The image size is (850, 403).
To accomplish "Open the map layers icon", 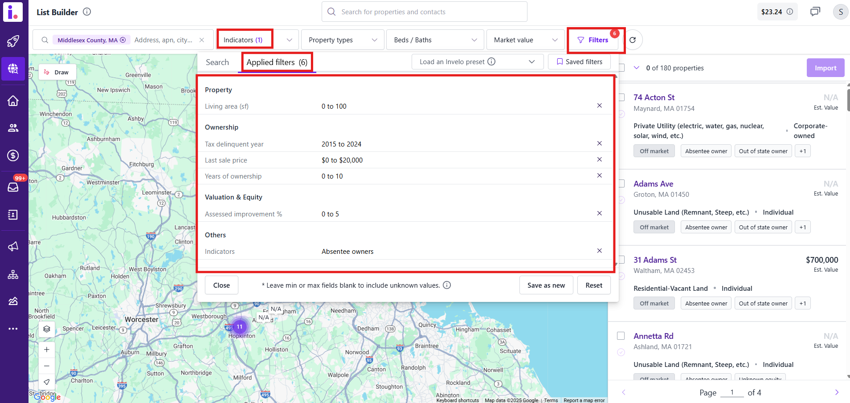I will [x=47, y=329].
